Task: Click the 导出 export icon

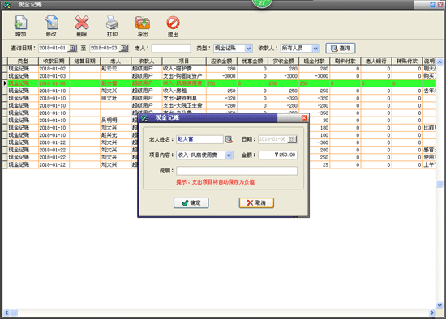Action: click(143, 23)
